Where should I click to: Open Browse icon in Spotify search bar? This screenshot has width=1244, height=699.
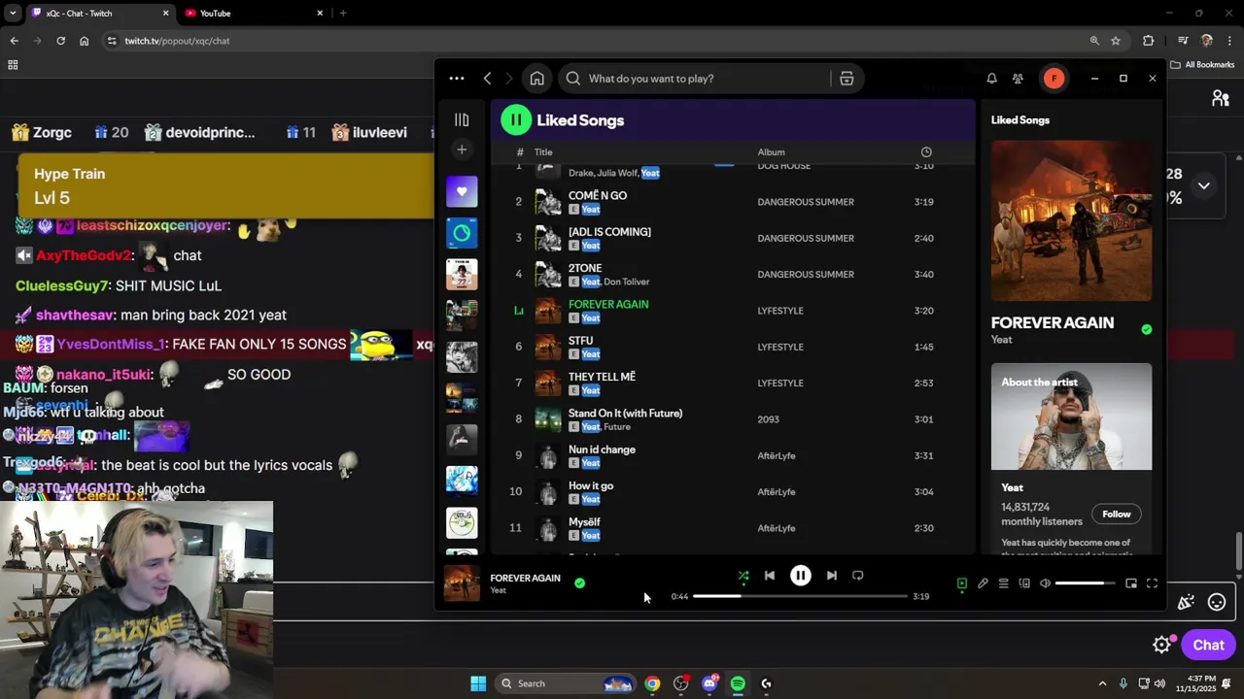[847, 79]
